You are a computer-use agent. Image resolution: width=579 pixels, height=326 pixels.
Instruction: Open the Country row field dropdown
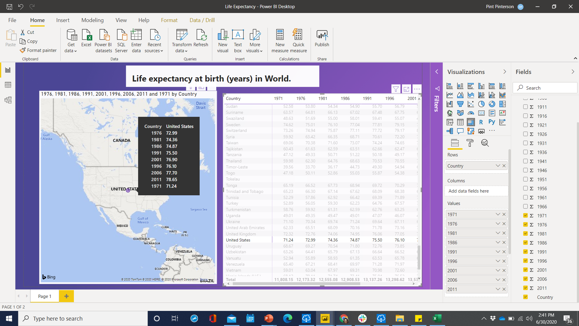(x=498, y=166)
